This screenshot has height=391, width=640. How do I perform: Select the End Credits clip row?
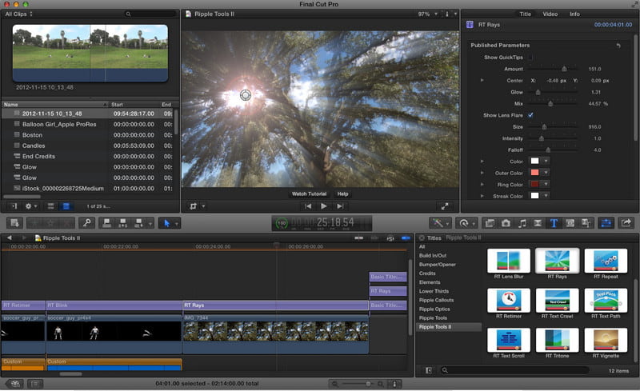point(88,156)
